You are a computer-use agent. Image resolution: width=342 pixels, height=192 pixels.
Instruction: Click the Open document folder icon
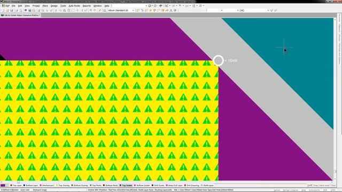coord(7,11)
